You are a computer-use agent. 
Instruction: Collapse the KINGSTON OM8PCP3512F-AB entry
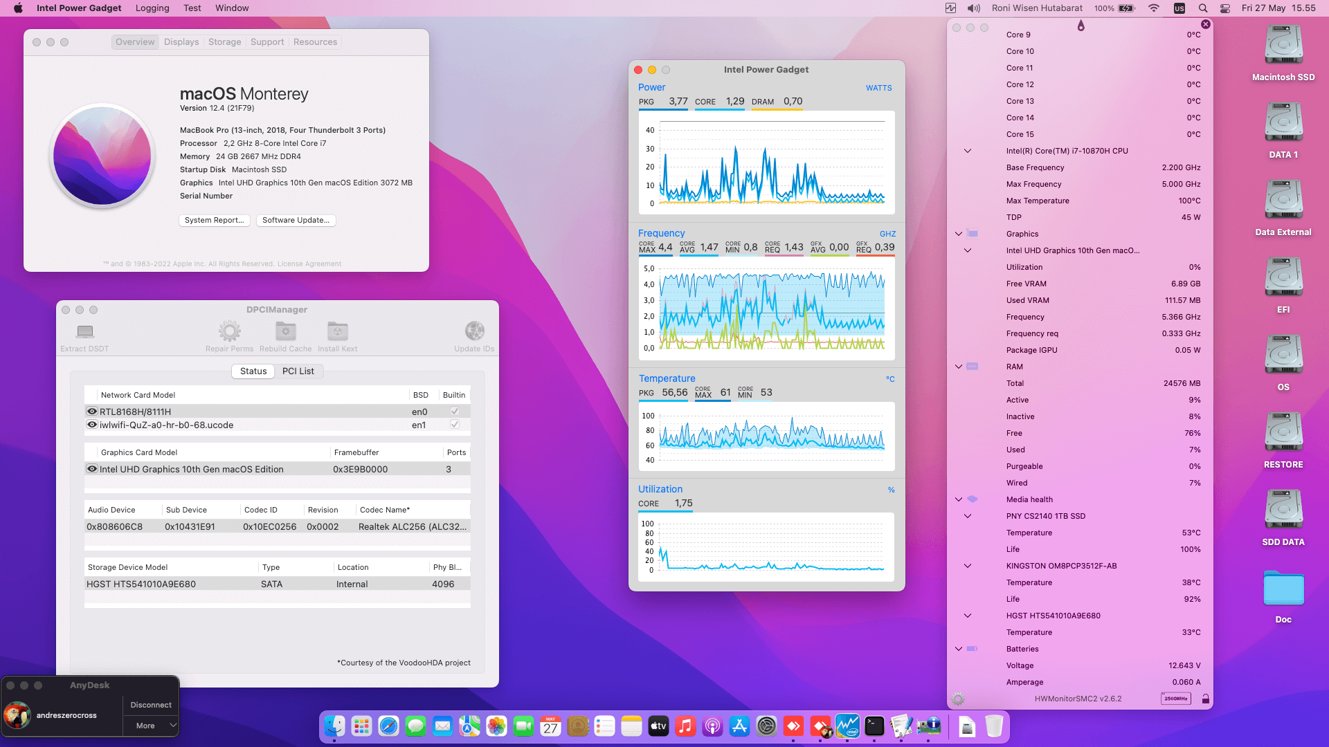968,566
